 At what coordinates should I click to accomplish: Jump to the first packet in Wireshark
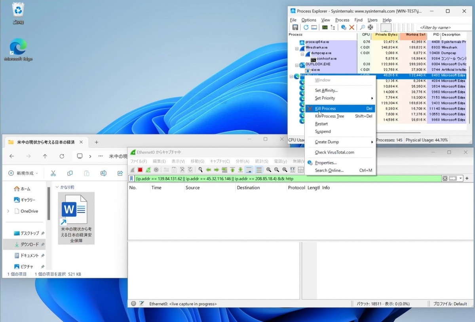pyautogui.click(x=232, y=169)
